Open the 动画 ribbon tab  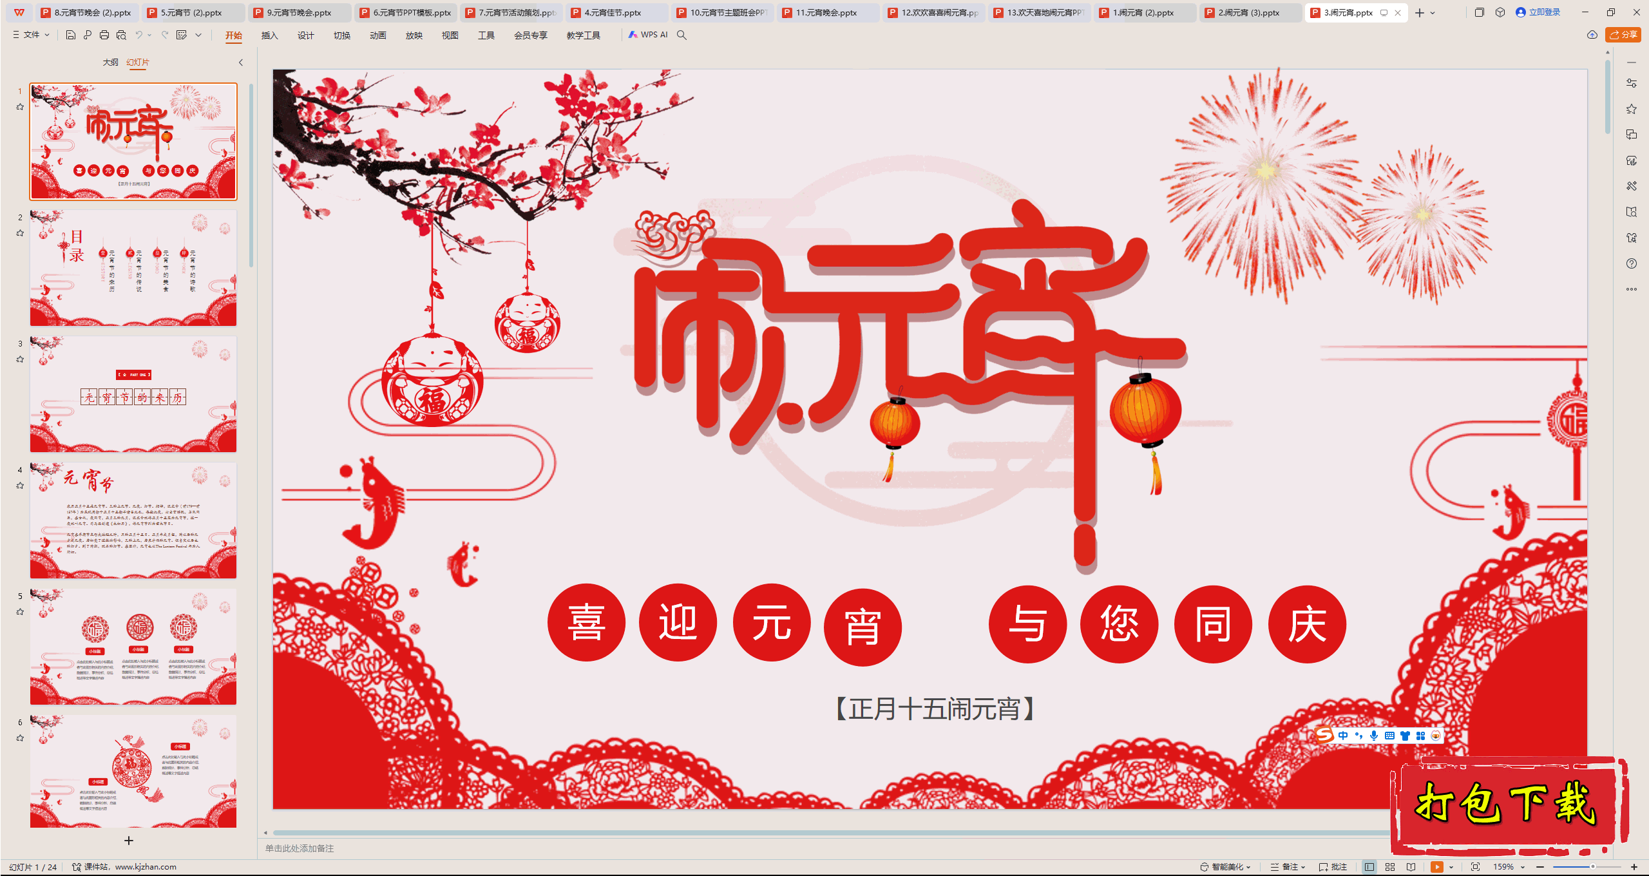377,35
